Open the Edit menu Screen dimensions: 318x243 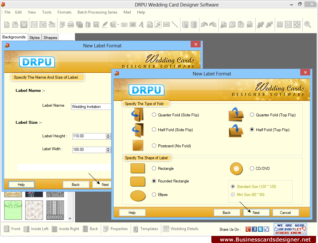tap(18, 12)
